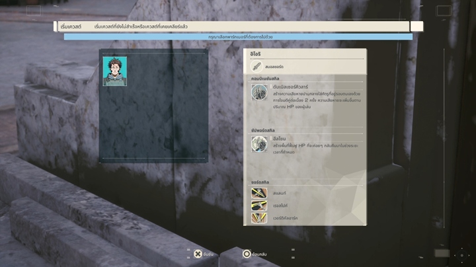476x267 pixels.
Task: Click the second sword skill name label
Action: tap(280, 206)
